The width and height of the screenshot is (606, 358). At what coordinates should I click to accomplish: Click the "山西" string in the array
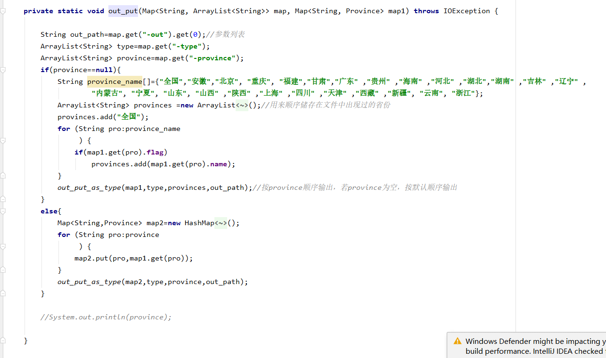207,93
